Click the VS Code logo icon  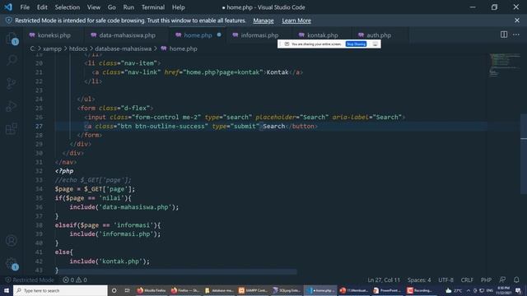tap(8, 7)
